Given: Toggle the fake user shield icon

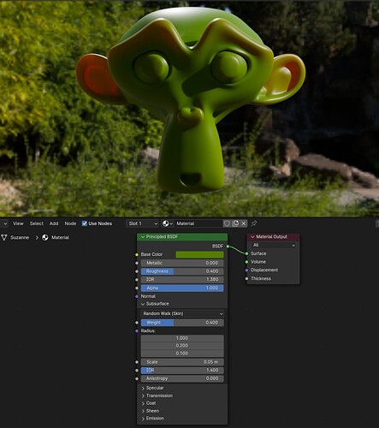Looking at the screenshot, I should [227, 223].
